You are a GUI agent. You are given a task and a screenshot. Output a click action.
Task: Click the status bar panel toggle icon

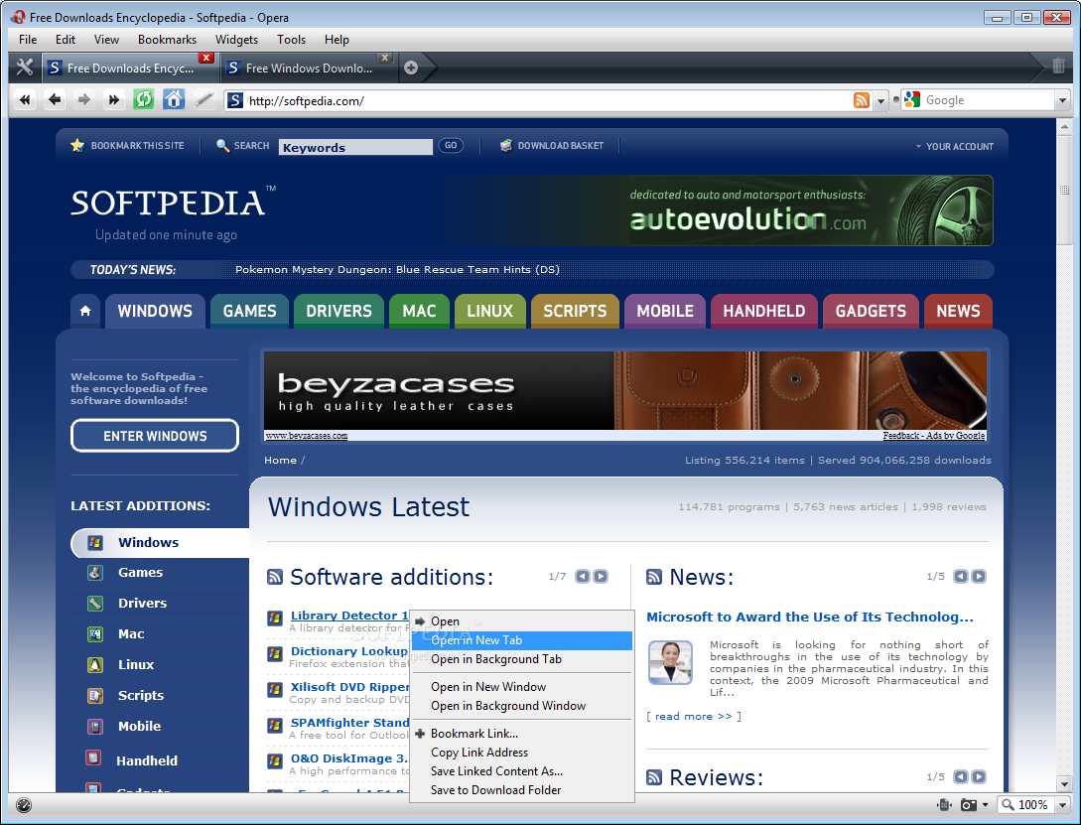pyautogui.click(x=24, y=805)
